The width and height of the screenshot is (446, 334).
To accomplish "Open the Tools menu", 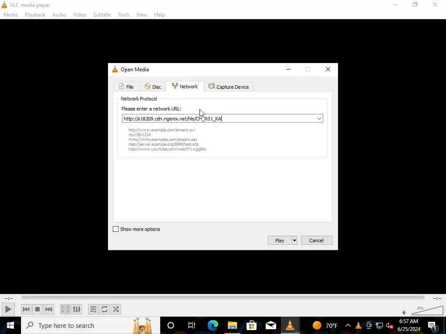I will [x=123, y=15].
